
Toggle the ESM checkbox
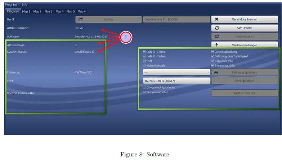tap(144, 61)
